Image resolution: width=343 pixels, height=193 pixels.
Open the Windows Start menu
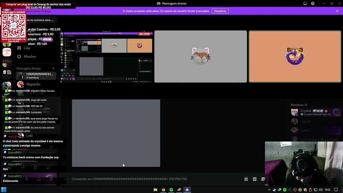4,190
